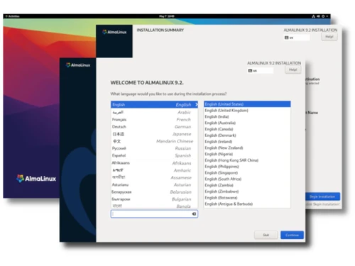Select Bangla in the language list
The height and width of the screenshot is (266, 355).
click(154, 206)
